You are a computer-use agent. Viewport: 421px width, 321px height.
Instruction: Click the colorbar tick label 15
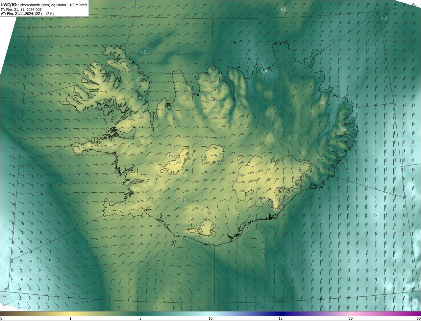pyautogui.click(x=281, y=318)
